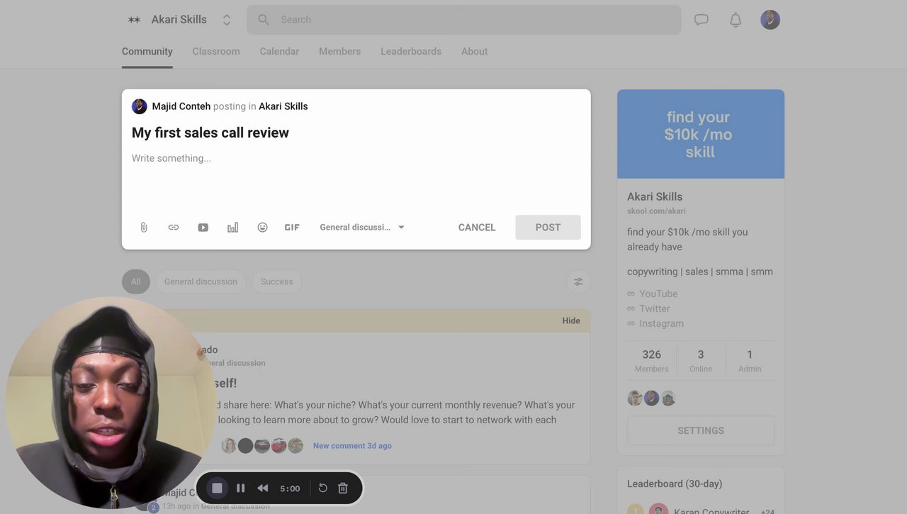Switch to the Calendar tab
This screenshot has width=907, height=514.
pos(279,51)
